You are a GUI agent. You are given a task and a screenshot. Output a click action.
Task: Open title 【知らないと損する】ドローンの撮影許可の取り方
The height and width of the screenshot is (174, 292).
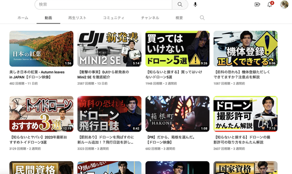tap(242, 140)
